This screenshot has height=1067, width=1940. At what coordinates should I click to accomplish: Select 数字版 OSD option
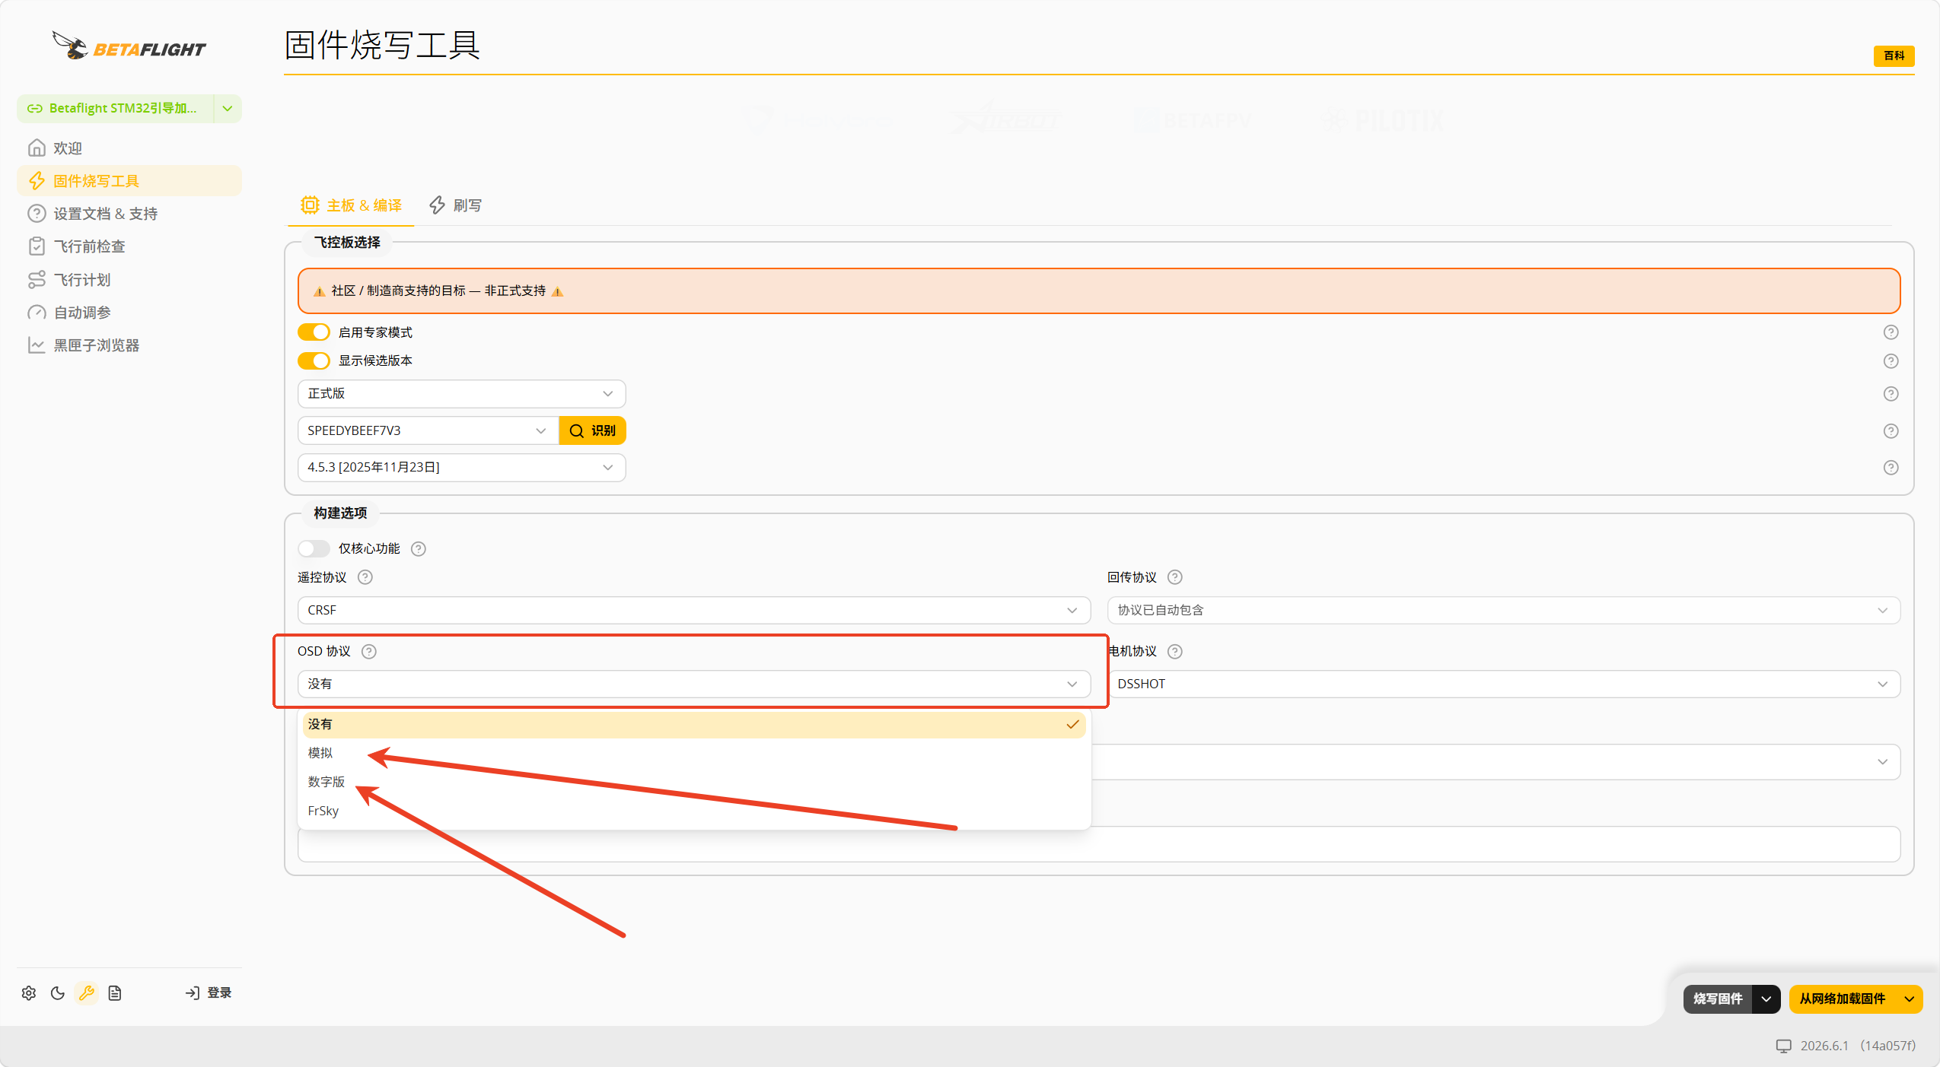coord(693,782)
